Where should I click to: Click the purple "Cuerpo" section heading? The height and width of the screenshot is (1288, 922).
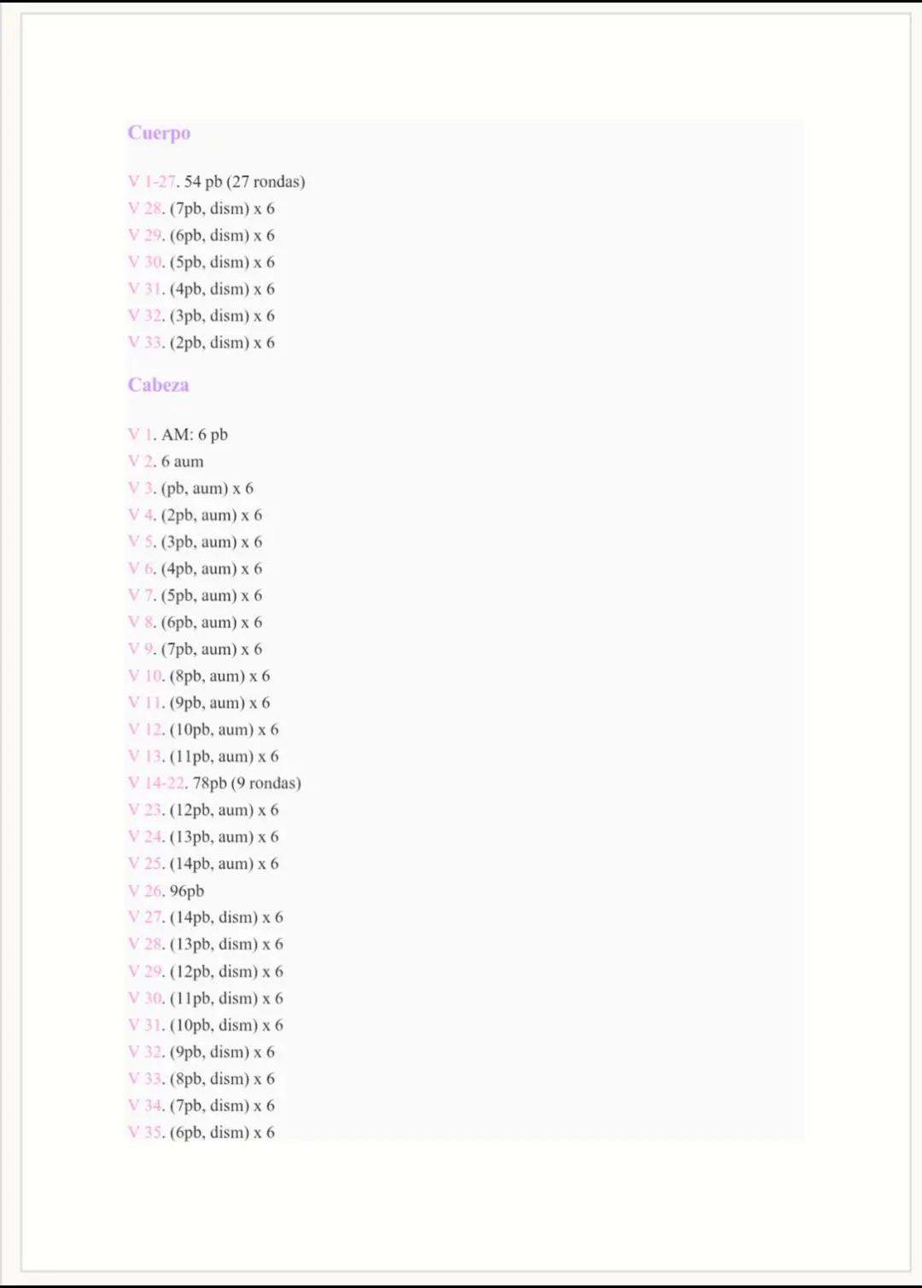159,133
